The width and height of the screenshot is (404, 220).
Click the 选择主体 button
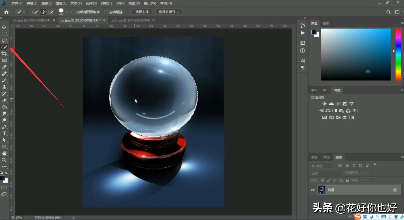click(x=142, y=12)
